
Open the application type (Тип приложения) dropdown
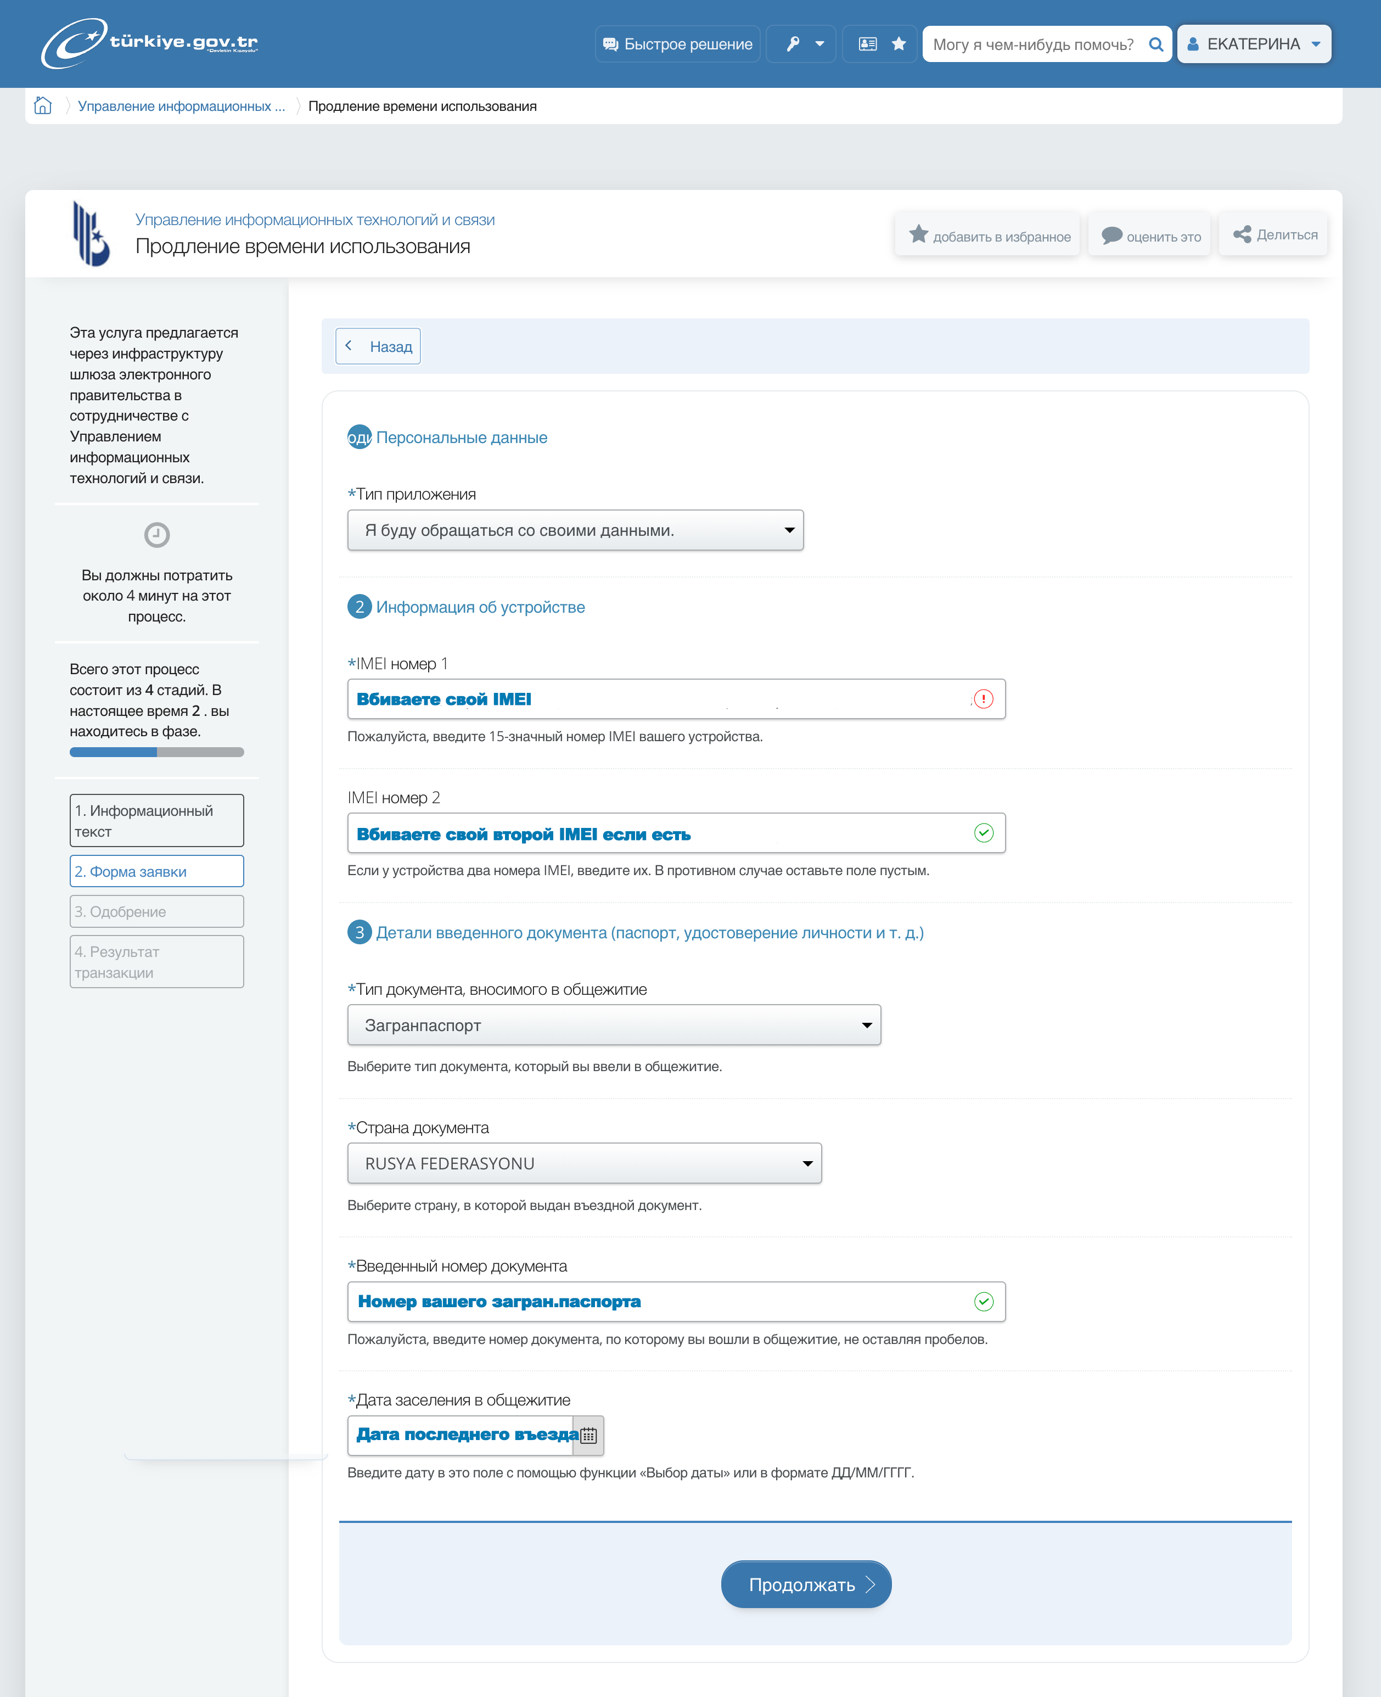click(x=575, y=530)
